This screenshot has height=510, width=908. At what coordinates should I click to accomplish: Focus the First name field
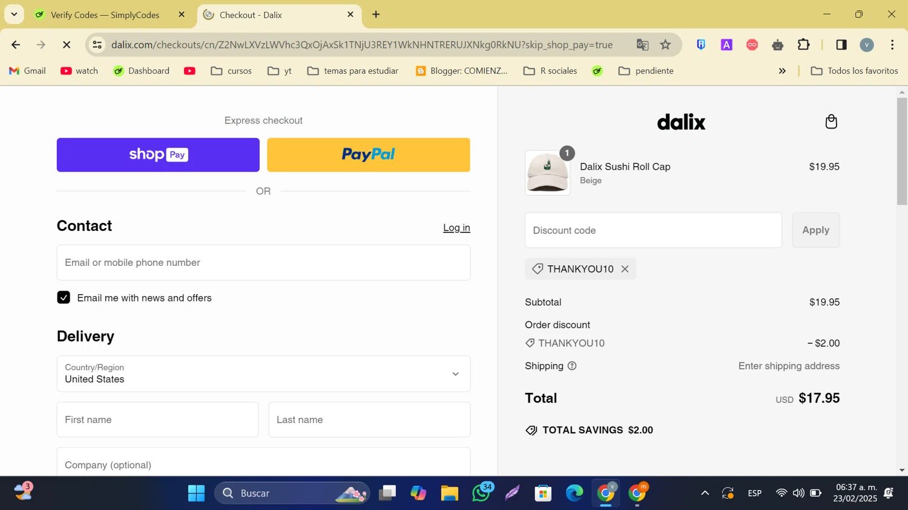pyautogui.click(x=157, y=419)
